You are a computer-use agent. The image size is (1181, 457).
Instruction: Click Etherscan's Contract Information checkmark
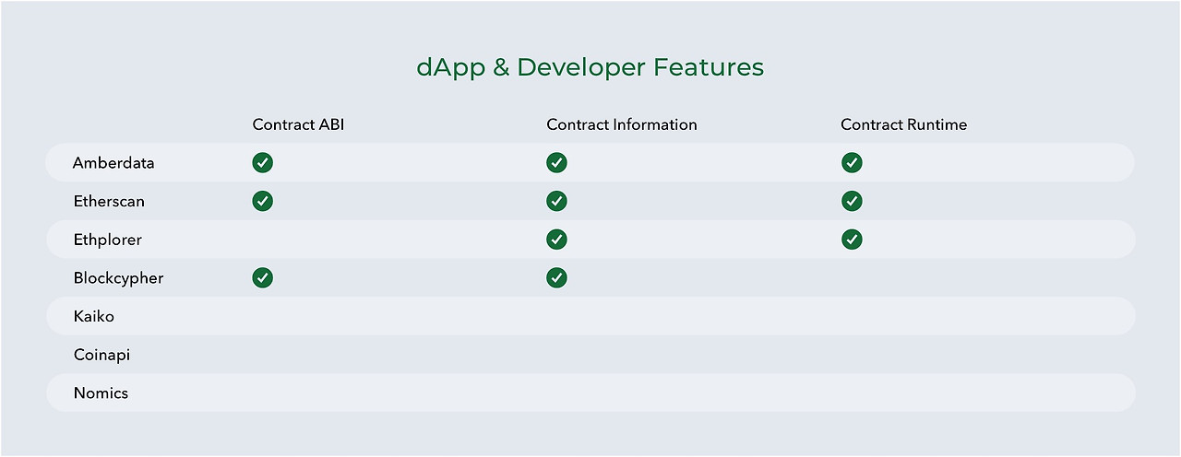[x=556, y=201]
